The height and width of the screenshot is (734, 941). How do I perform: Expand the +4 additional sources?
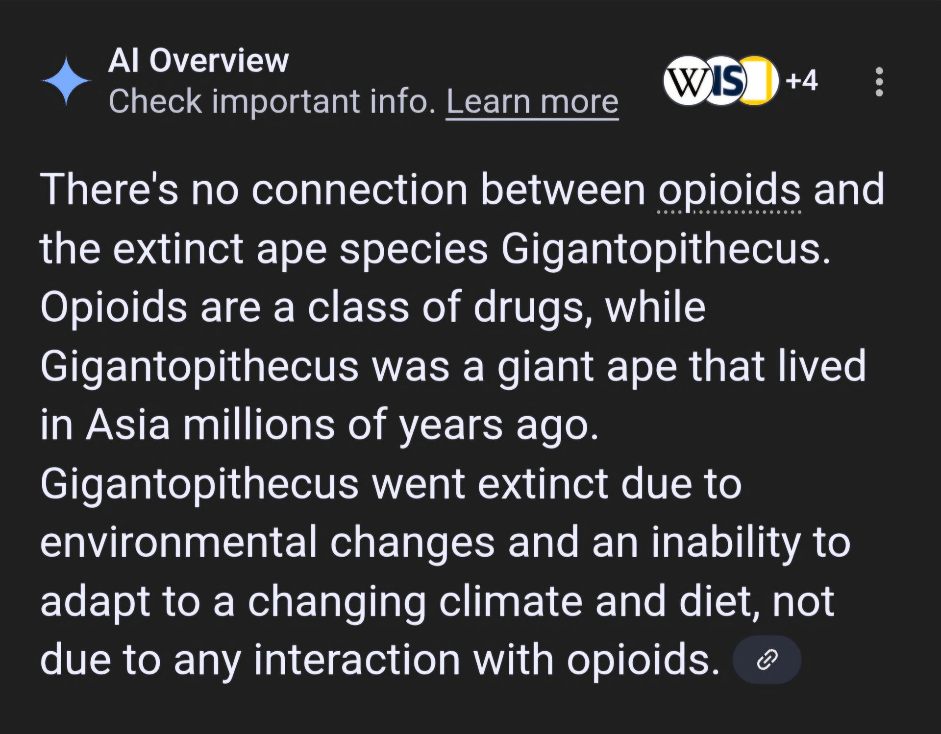802,80
